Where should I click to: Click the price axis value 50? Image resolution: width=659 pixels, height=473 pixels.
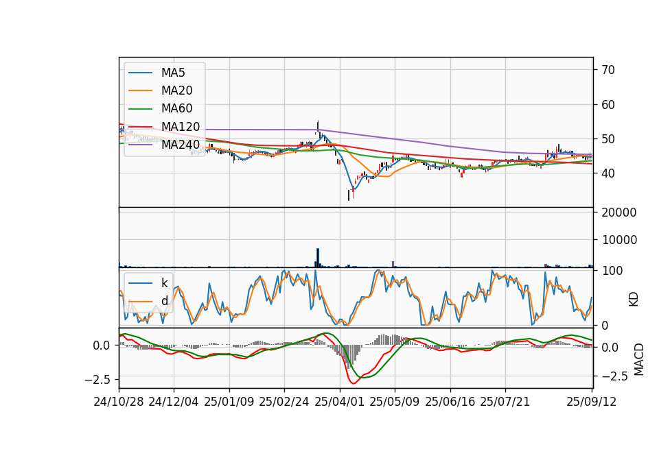(608, 139)
